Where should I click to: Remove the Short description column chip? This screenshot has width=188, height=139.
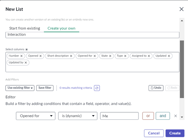tap(71, 56)
